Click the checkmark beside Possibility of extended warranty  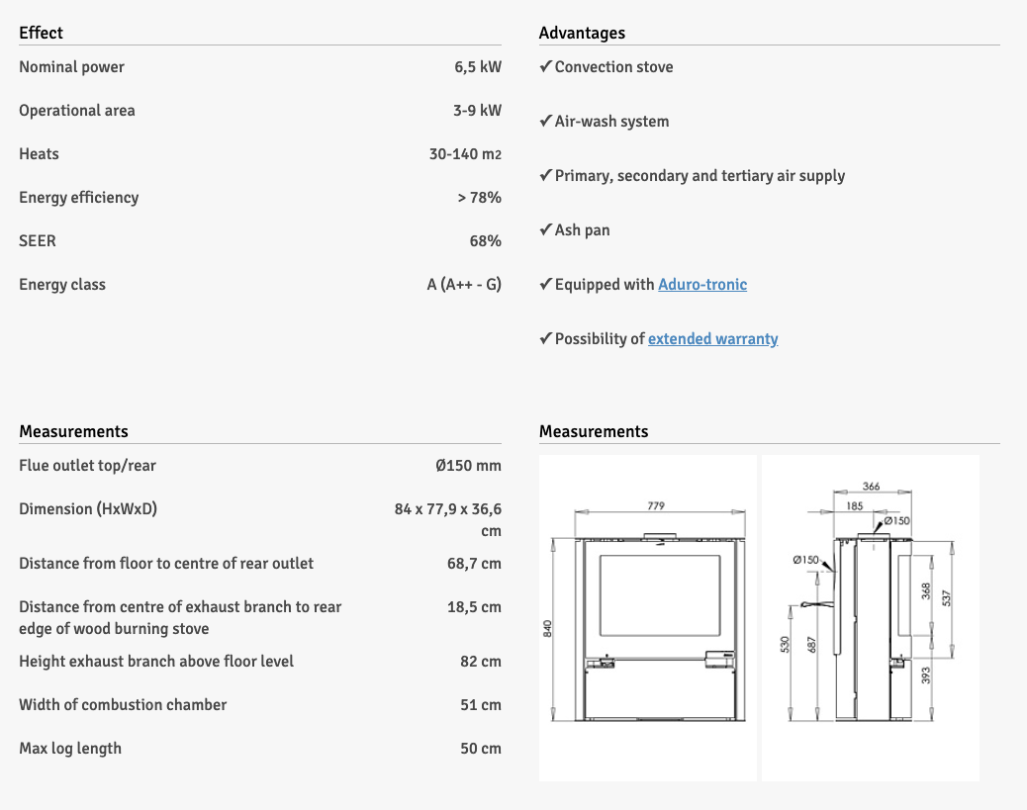[545, 339]
